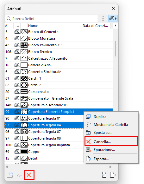The image size is (144, 184).
Task: Select the Blocco Pavimento 1:3 row
Action: (59, 45)
